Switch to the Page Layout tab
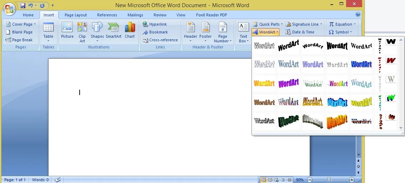 (76, 15)
